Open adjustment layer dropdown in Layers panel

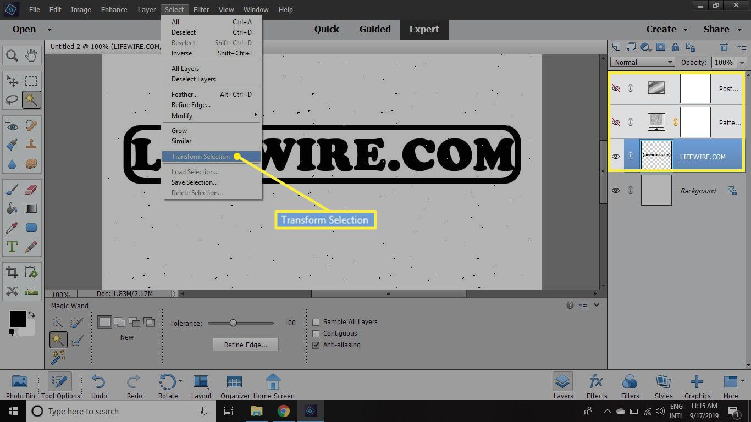coord(646,47)
